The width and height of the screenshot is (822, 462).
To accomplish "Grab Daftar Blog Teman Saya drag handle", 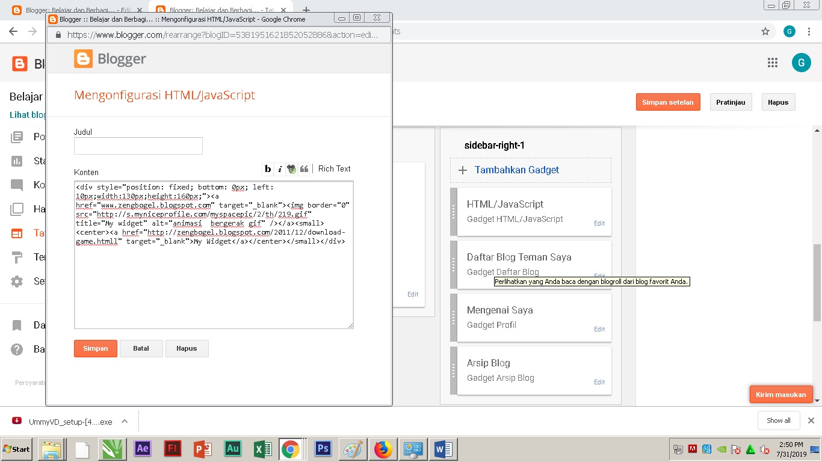I will pos(454,265).
